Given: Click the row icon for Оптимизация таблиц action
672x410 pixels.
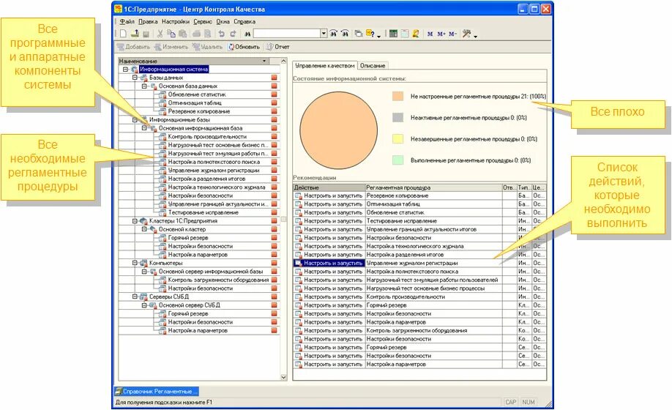Looking at the screenshot, I should coord(298,204).
